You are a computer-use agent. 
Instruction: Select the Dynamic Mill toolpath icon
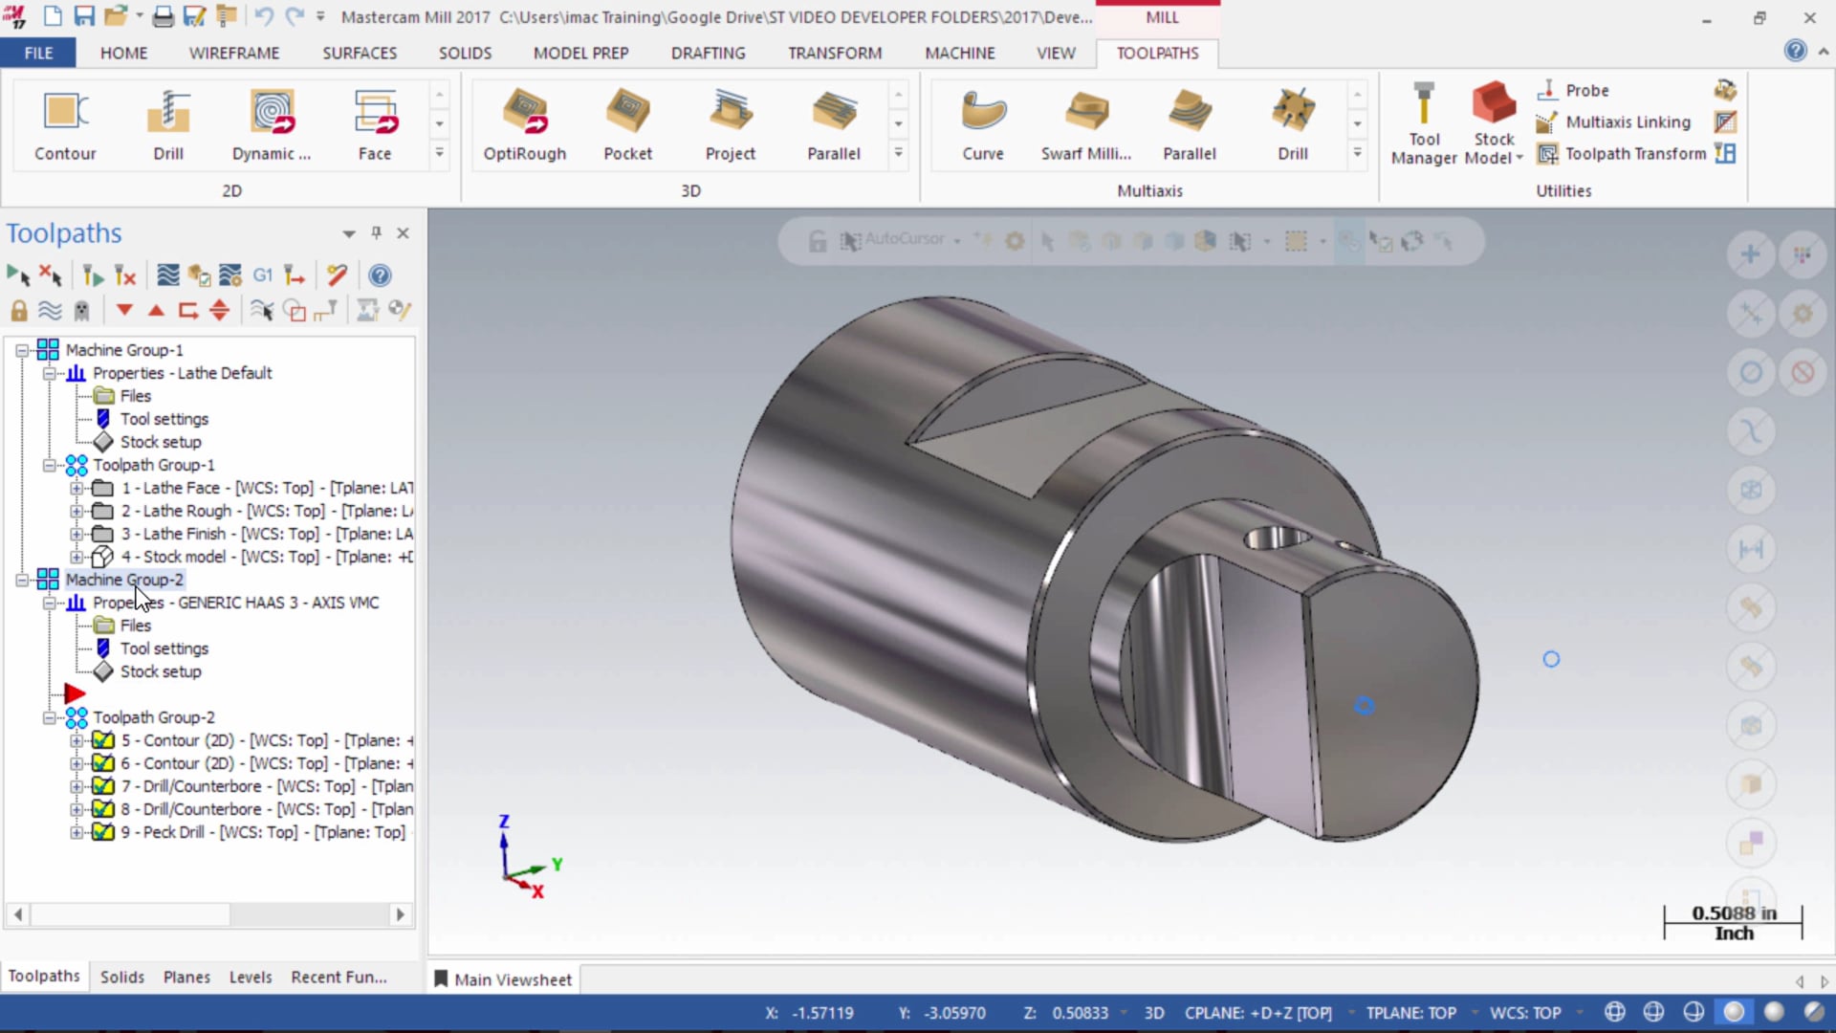pos(272,121)
